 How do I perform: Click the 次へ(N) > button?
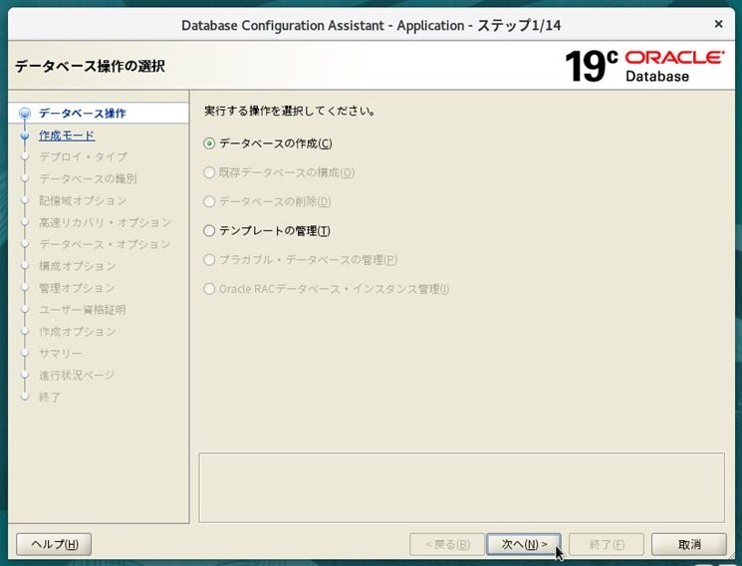(524, 544)
